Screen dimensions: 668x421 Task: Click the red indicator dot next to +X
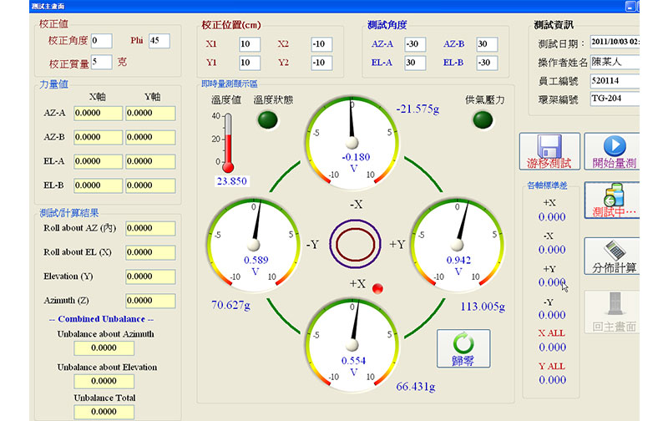click(377, 289)
